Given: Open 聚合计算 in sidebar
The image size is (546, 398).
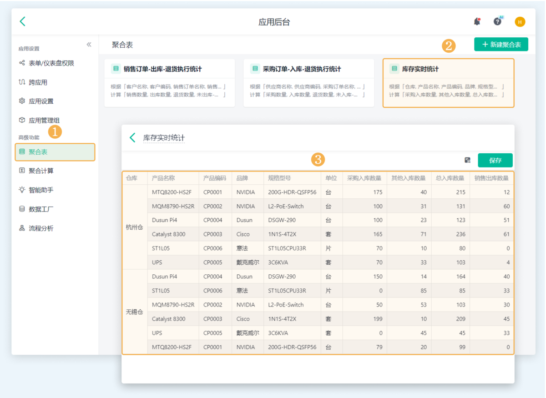Looking at the screenshot, I should [x=41, y=171].
